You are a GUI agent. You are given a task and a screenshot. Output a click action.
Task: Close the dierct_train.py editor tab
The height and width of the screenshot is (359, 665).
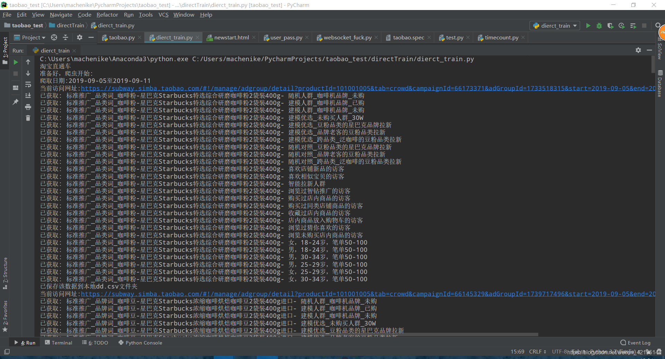[x=197, y=37]
